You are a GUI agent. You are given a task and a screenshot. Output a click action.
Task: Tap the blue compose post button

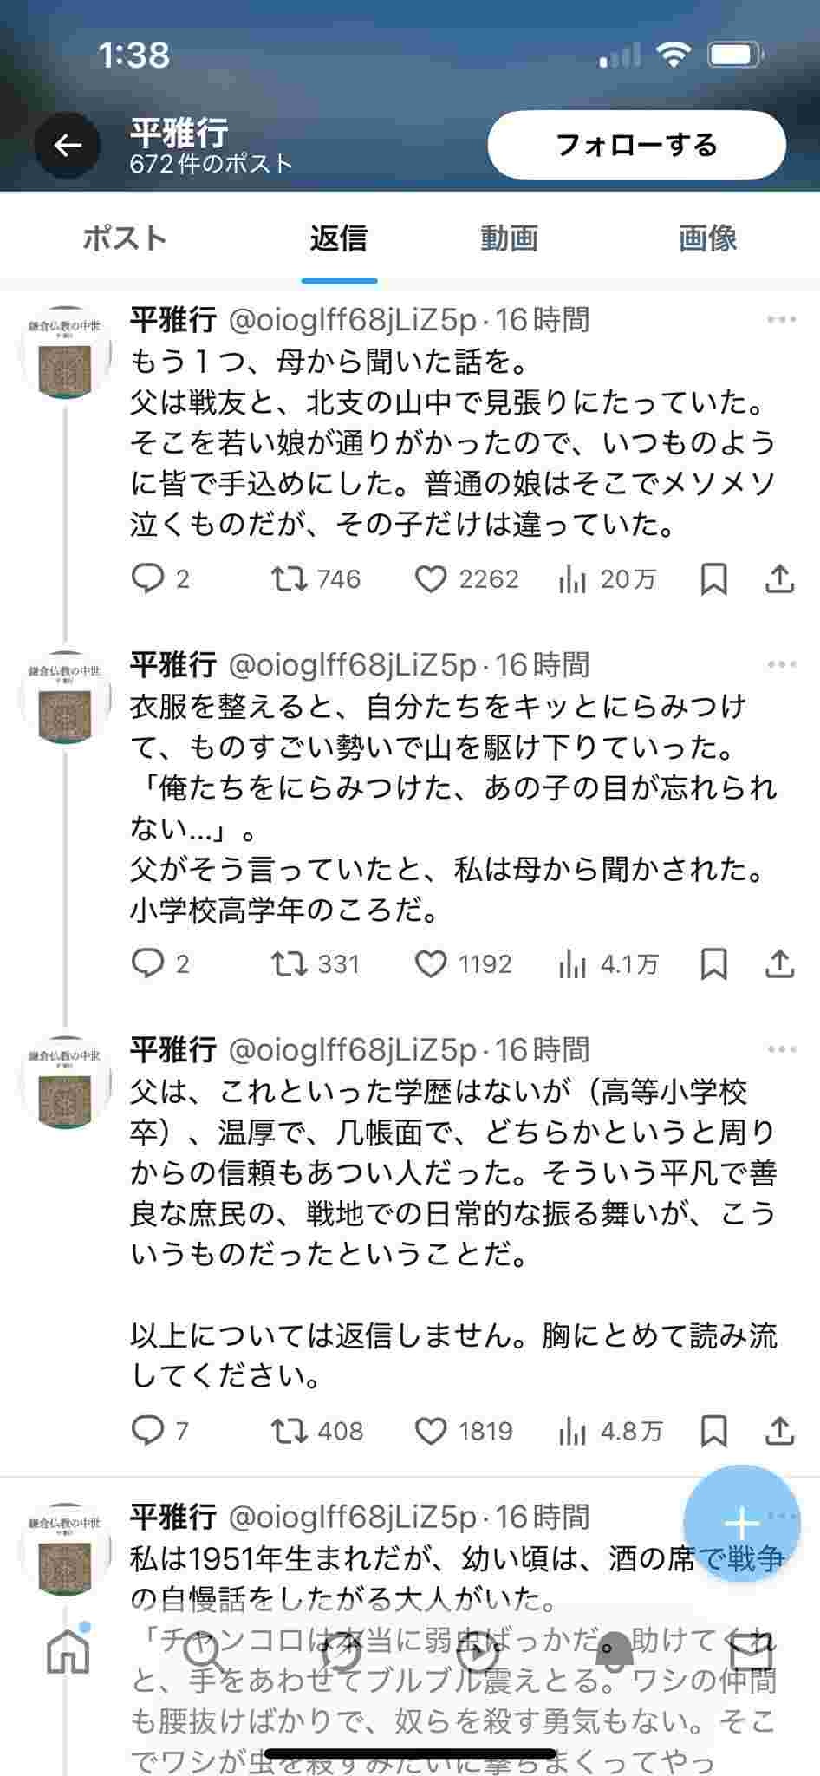coord(741,1523)
